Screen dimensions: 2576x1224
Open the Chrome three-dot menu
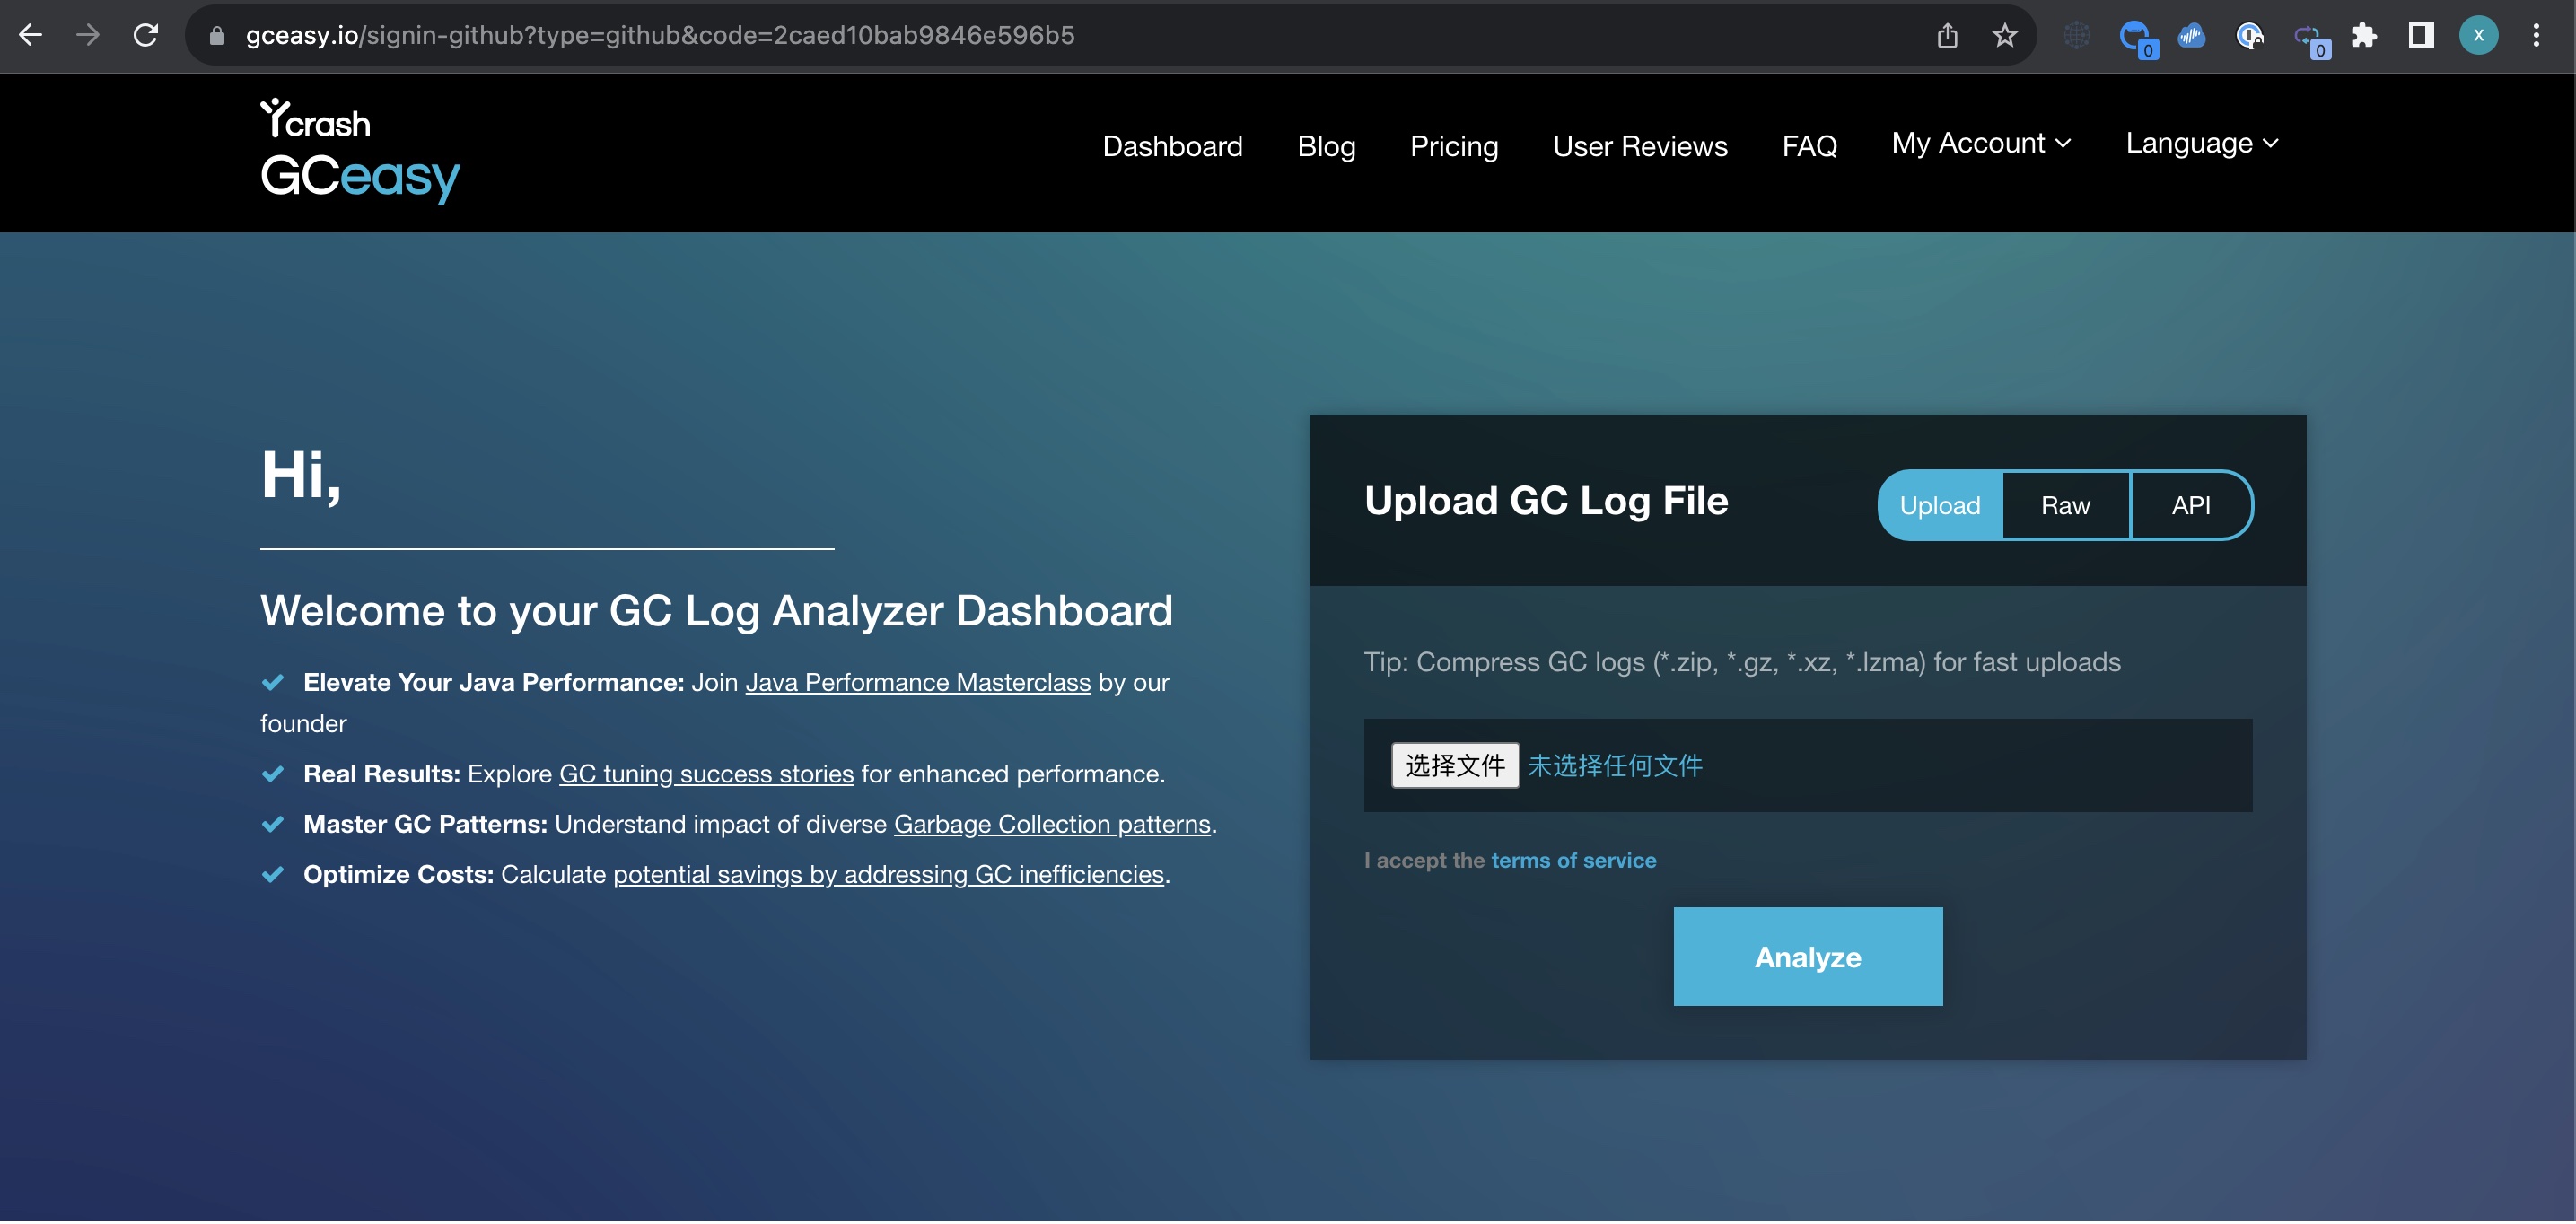2535,36
